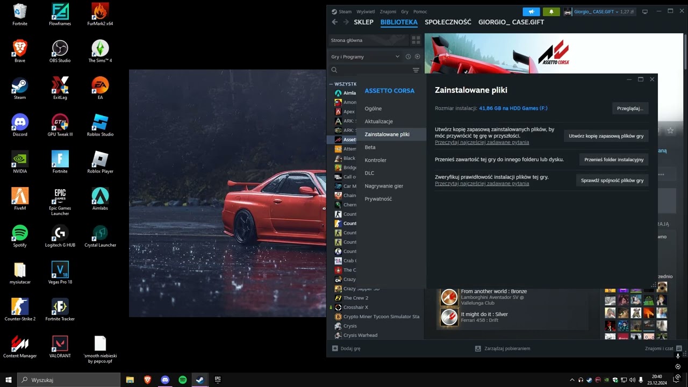Open Logitech G HUB desktop icon

[x=60, y=236]
